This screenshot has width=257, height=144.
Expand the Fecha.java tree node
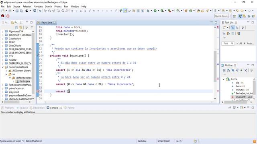13,81
